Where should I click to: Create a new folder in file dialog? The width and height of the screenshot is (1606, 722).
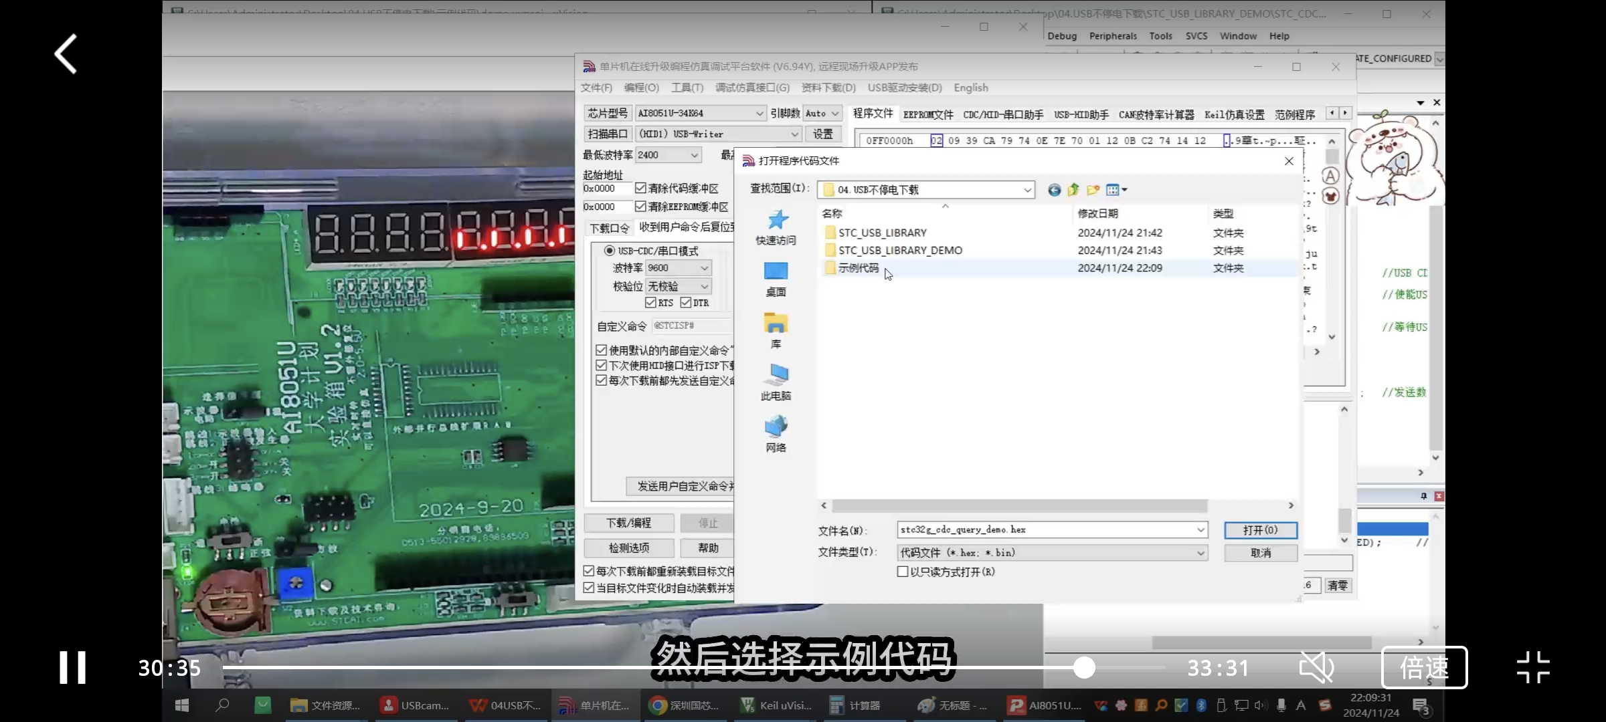[1093, 190]
